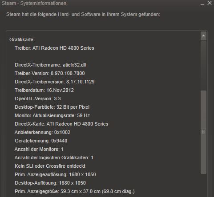Select 'DirectX-Karte: ATI Radeon HD 4800 Series' line
Screen dimensions: 214x197
click(x=61, y=124)
